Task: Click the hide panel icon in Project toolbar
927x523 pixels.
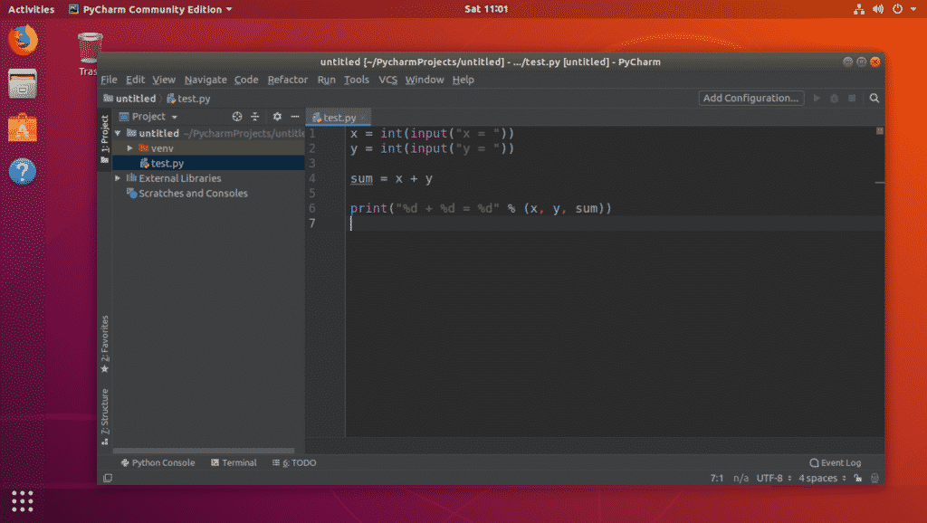Action: point(296,116)
